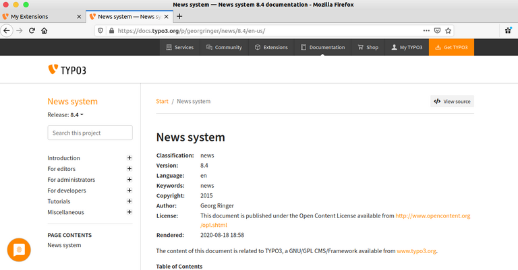The image size is (518, 270).
Task: Click the TYPO3 logo in header
Action: pyautogui.click(x=67, y=69)
